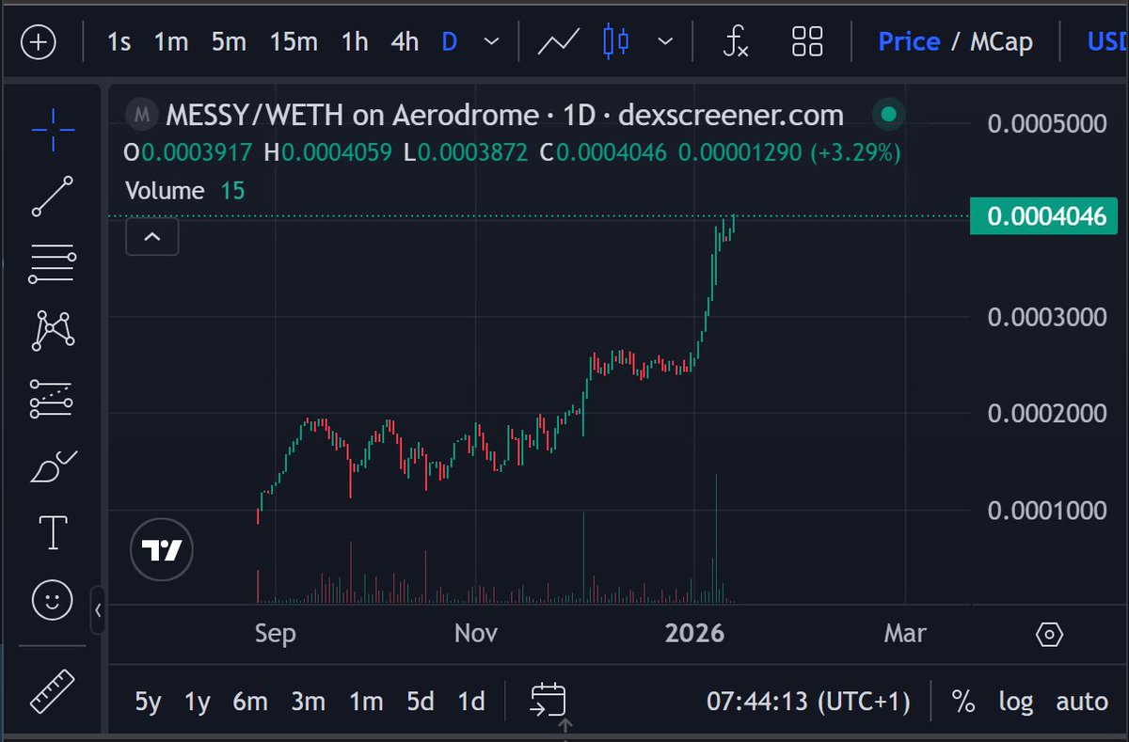Select the XABCD pattern tool
This screenshot has height=742, width=1129.
tap(53, 330)
